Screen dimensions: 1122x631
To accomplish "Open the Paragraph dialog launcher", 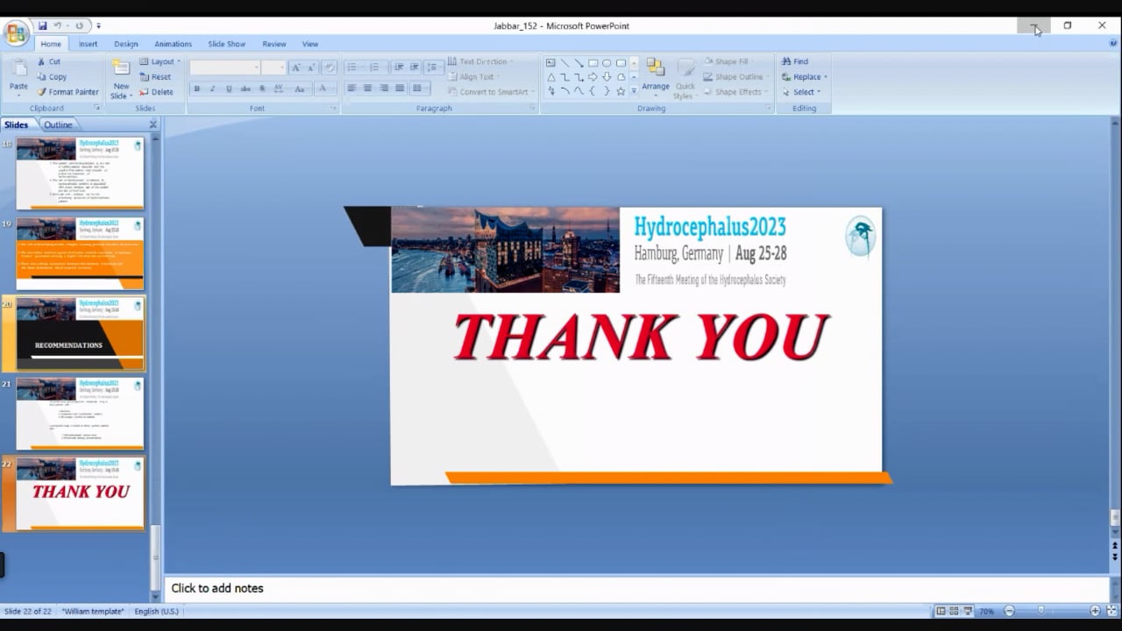I will 532,108.
